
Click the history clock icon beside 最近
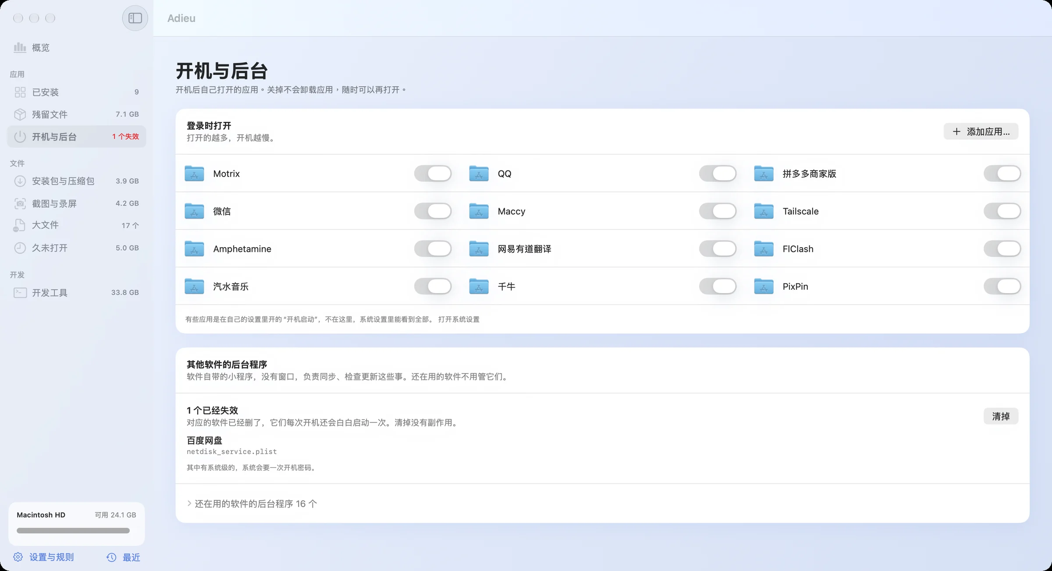(x=111, y=557)
